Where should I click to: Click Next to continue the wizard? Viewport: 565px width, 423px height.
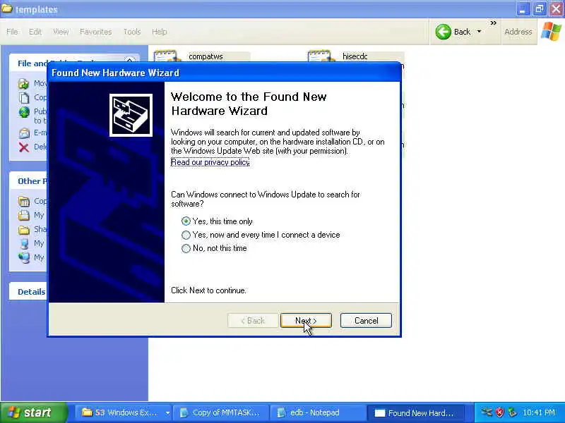pos(306,321)
